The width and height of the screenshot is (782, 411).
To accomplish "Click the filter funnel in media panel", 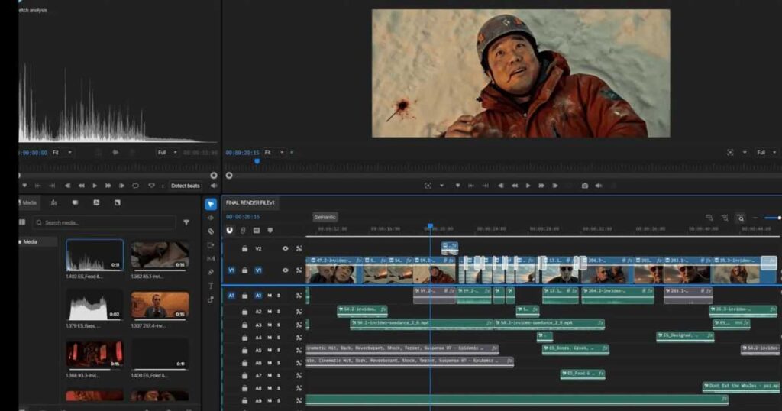I will [x=186, y=222].
